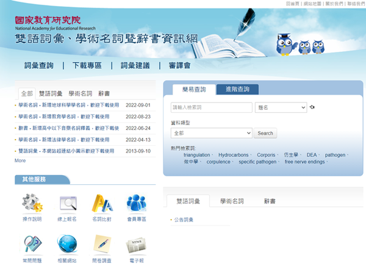Open the 問卷調查 pen and paper icon

coord(102,244)
